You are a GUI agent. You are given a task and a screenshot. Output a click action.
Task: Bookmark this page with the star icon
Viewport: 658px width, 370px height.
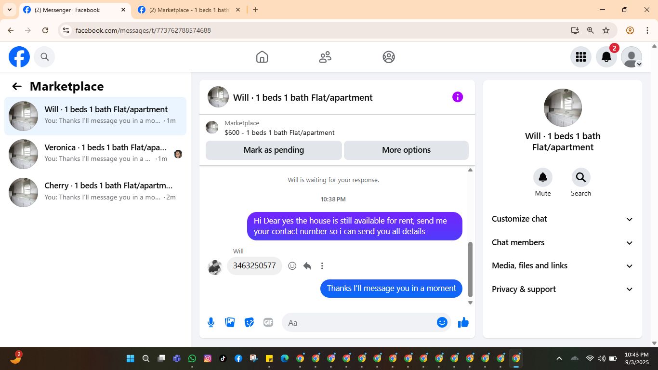(x=606, y=30)
